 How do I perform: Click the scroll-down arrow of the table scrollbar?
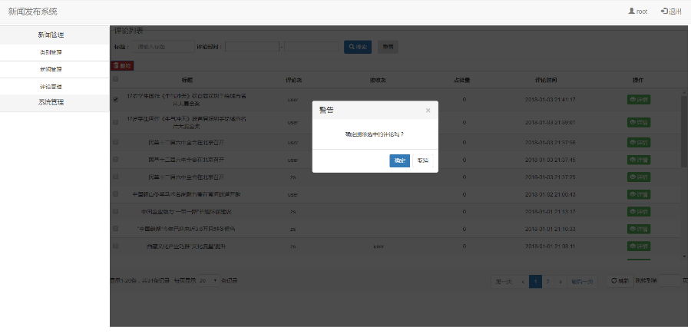pyautogui.click(x=684, y=256)
